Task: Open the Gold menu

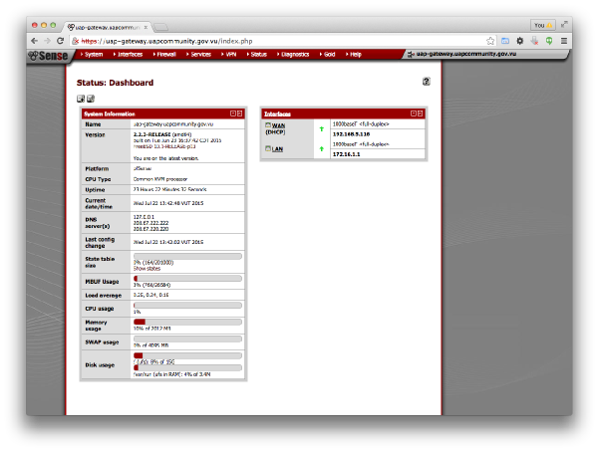Action: (x=327, y=55)
